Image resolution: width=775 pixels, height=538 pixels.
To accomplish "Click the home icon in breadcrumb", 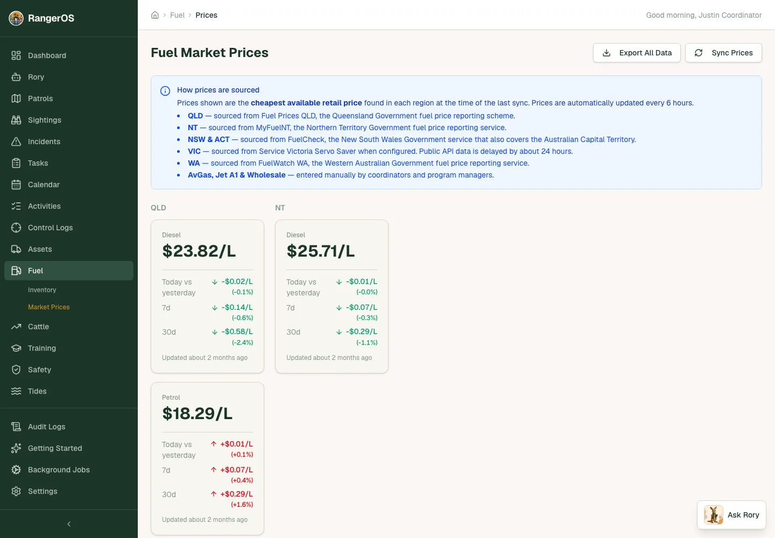I will (x=155, y=15).
